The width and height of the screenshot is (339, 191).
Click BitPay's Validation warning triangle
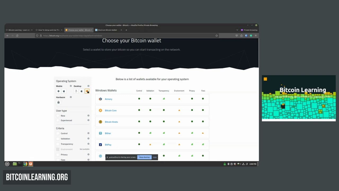(150, 144)
